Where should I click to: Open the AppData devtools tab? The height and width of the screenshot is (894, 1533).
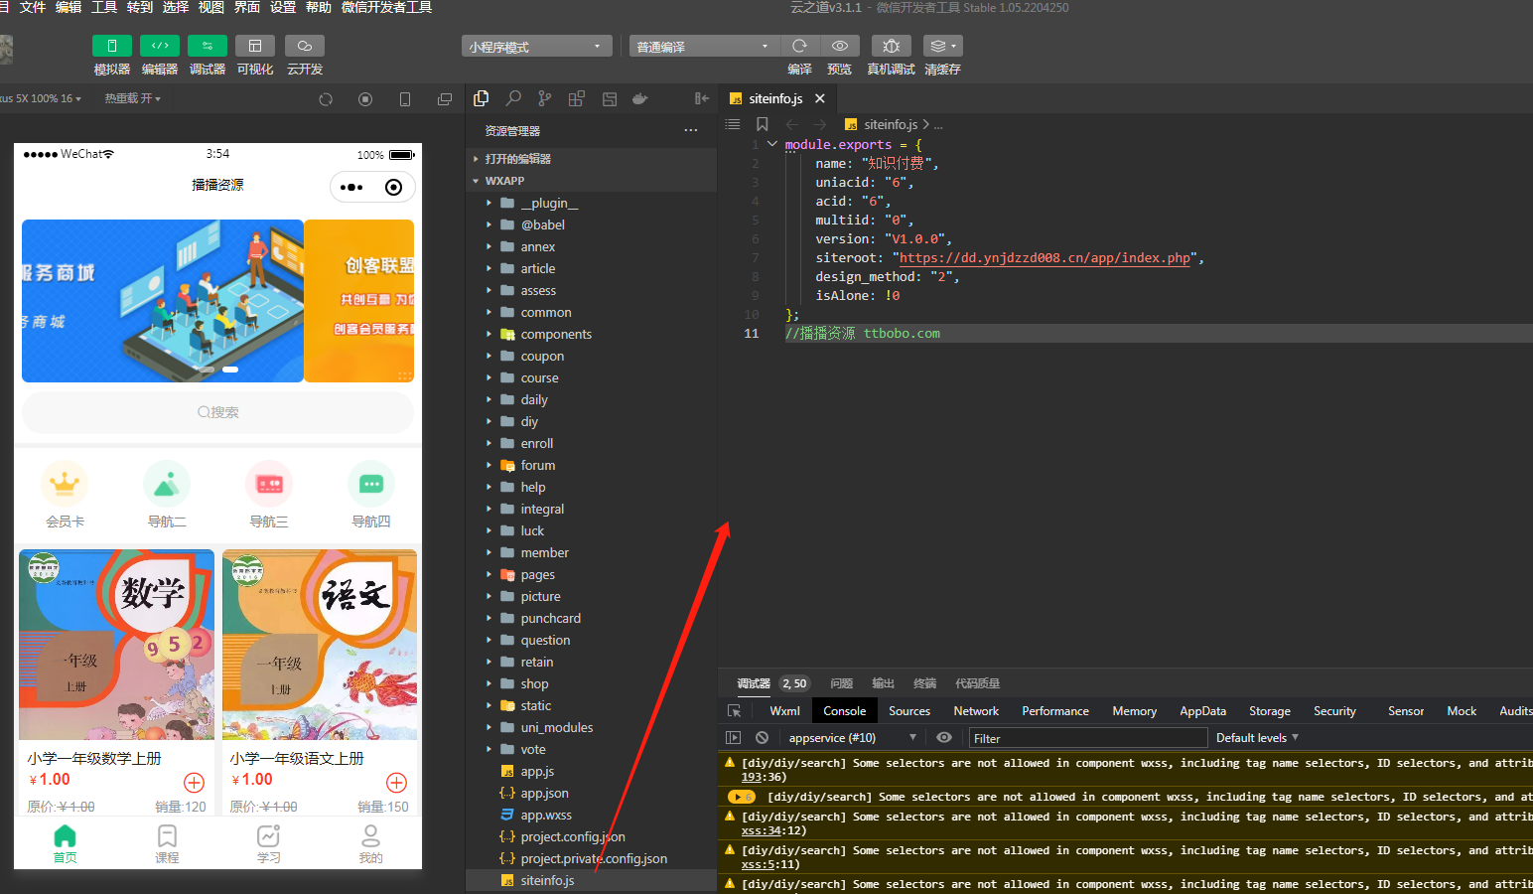[1203, 711]
